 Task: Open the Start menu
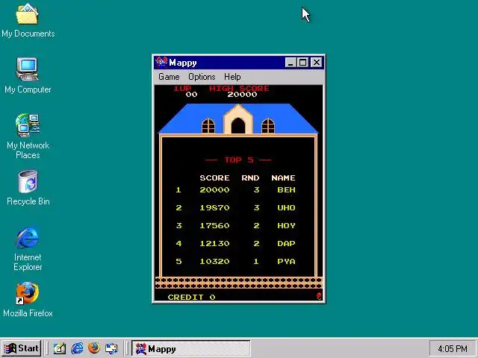tap(22, 348)
